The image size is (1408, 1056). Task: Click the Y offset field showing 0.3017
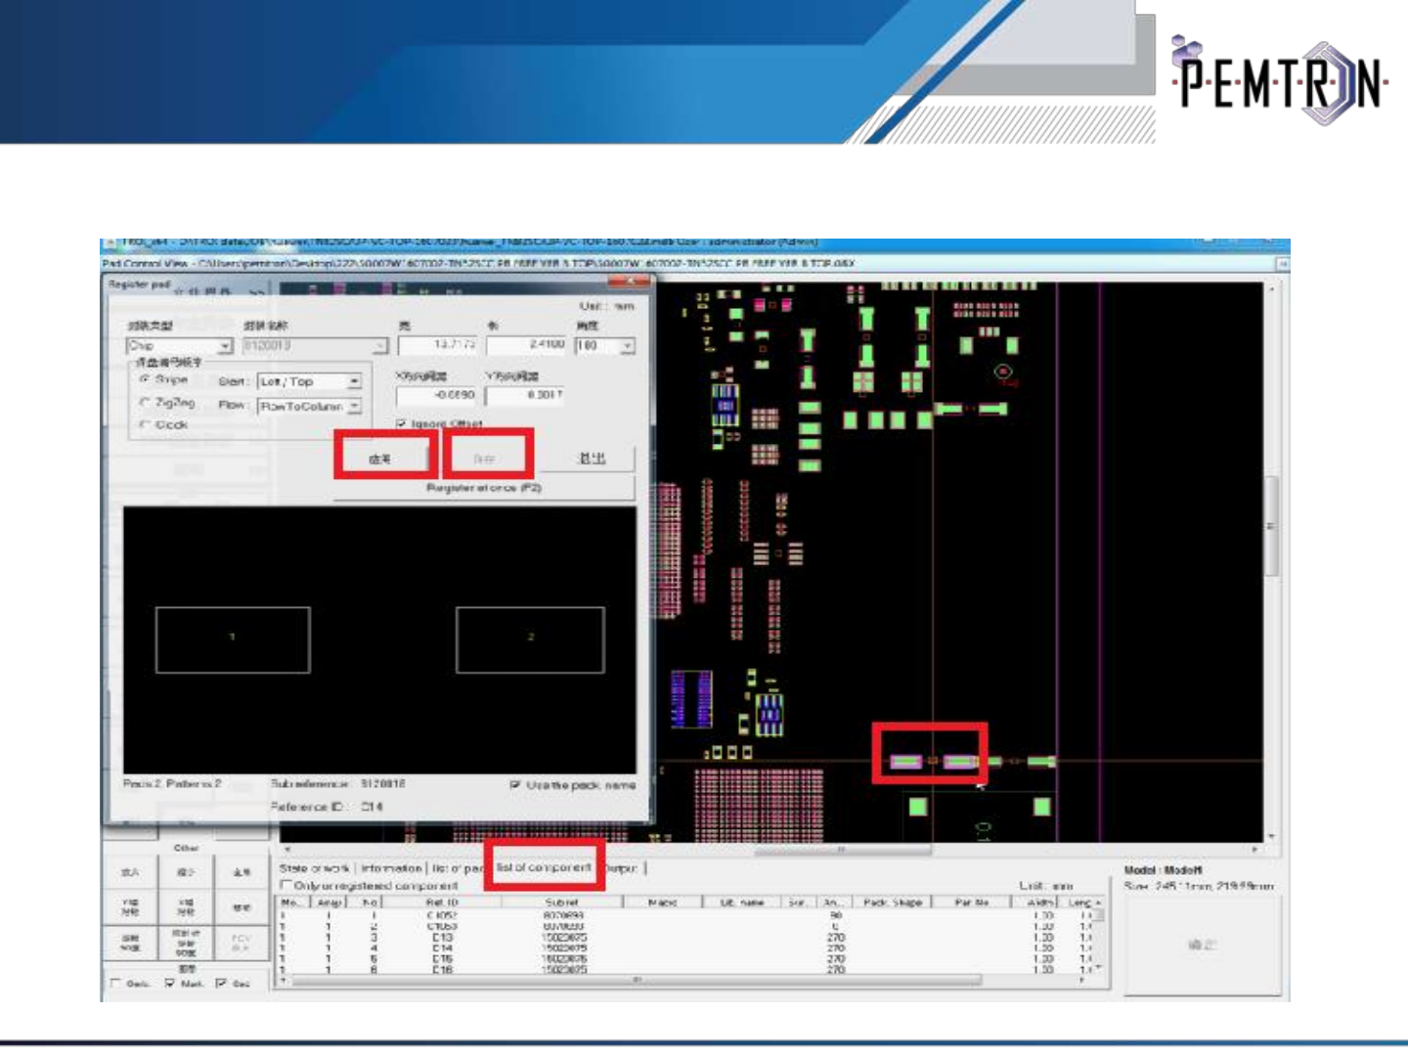[524, 395]
